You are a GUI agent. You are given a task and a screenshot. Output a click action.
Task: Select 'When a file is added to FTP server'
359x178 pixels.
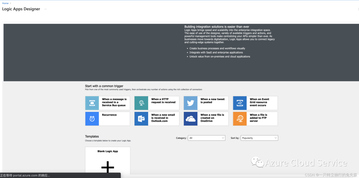pyautogui.click(x=255, y=119)
